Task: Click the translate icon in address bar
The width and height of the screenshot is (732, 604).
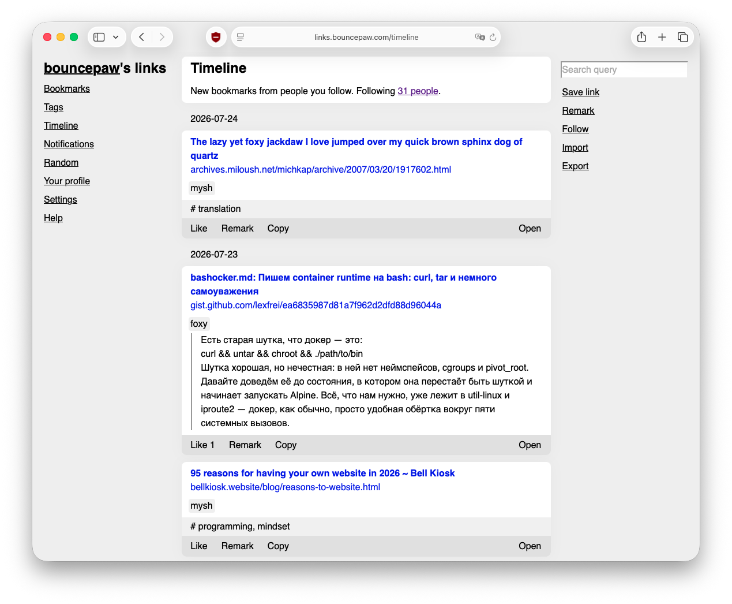Action: tap(480, 37)
